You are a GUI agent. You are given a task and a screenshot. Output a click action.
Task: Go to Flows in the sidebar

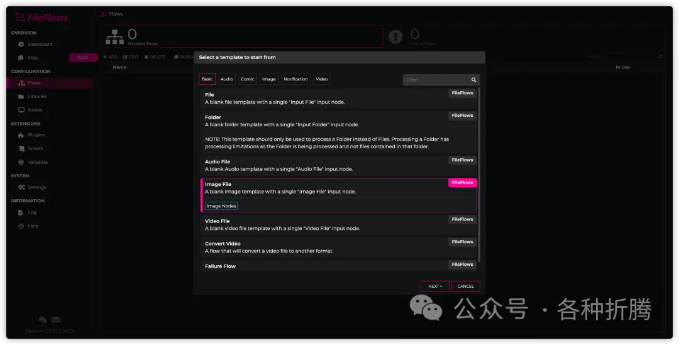tap(50, 83)
